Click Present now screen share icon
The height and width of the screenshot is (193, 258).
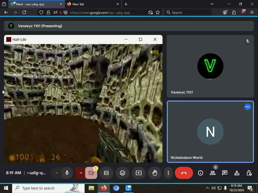tap(139, 173)
